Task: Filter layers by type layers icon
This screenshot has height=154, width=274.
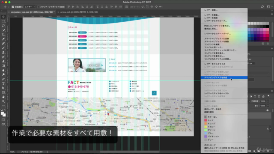Action: pos(255,96)
